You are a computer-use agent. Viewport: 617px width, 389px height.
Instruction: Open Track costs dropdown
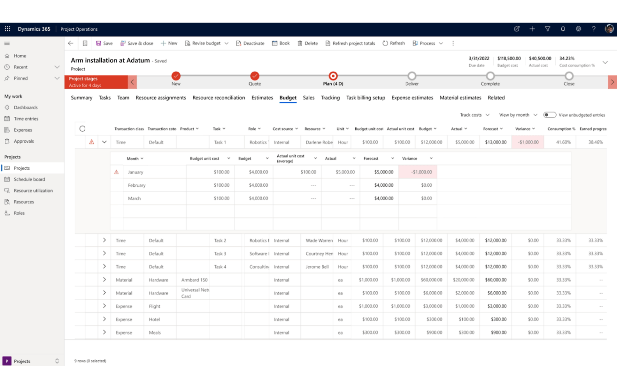[474, 115]
